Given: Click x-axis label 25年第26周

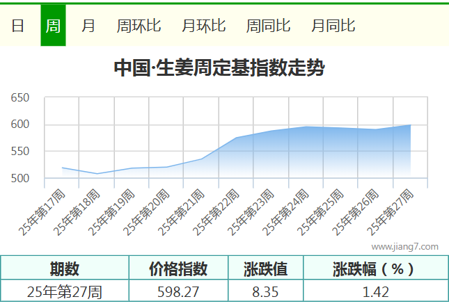Looking at the screenshot, I should [x=355, y=212].
